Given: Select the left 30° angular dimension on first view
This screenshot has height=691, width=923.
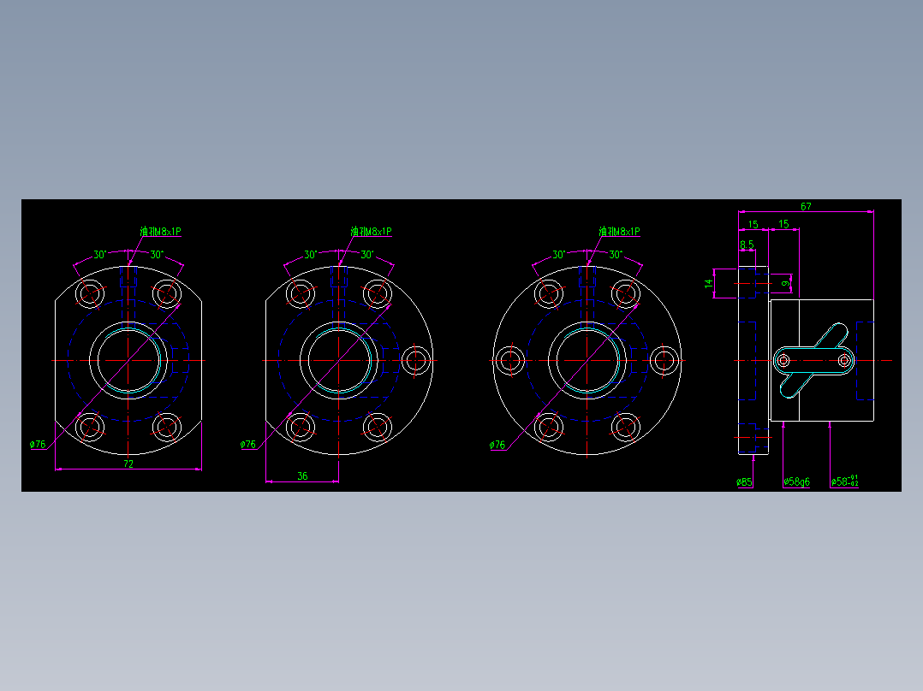Looking at the screenshot, I should coord(99,254).
